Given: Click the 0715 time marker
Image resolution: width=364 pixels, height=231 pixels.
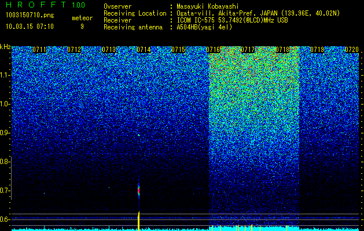Looking at the screenshot, I should [x=178, y=50].
